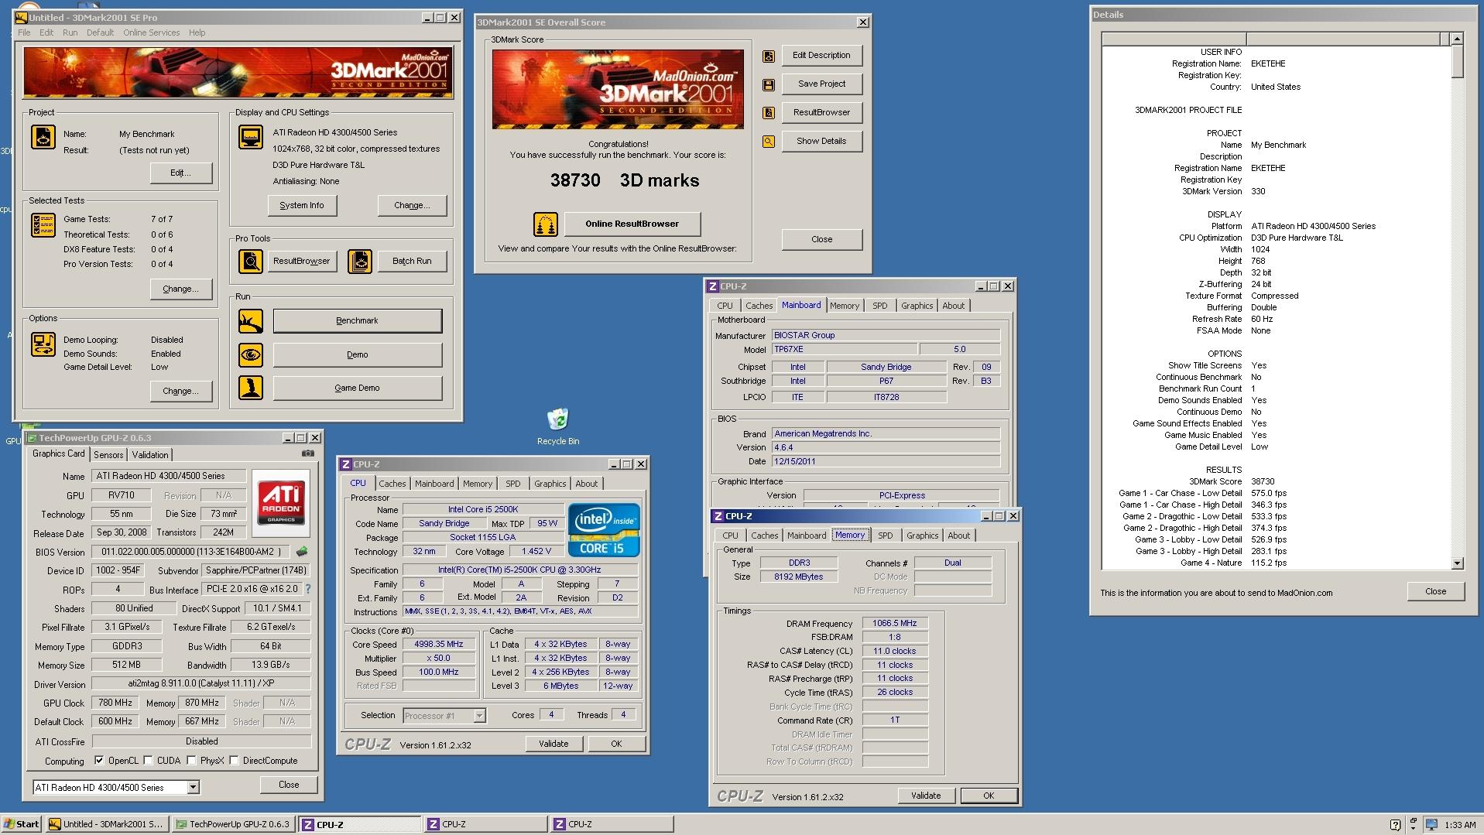
Task: Click the Selected Tests checklist icon
Action: click(x=43, y=225)
